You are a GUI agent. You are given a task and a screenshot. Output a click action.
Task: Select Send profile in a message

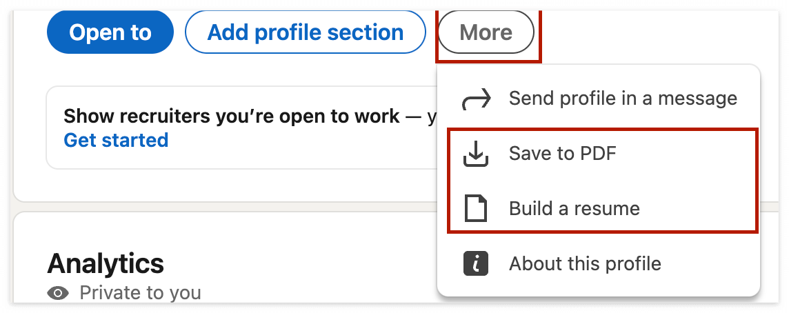point(622,99)
